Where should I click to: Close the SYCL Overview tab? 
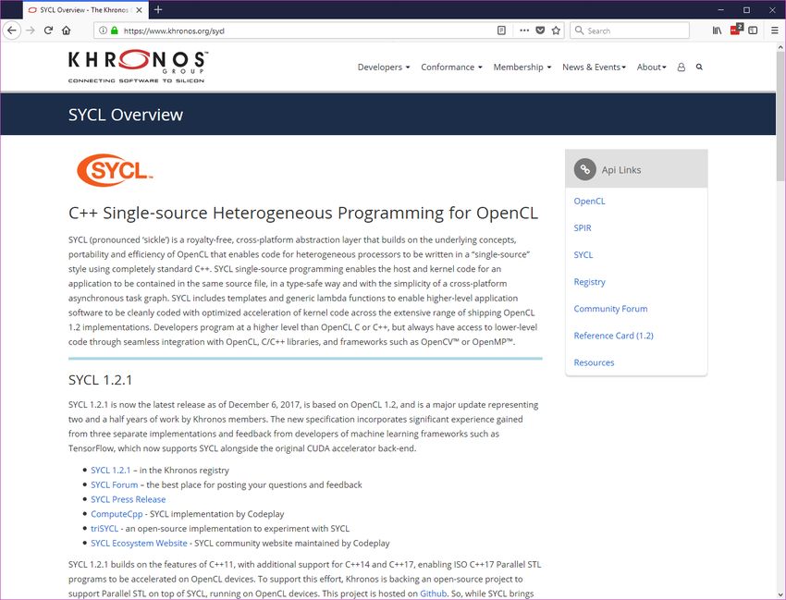pos(140,9)
